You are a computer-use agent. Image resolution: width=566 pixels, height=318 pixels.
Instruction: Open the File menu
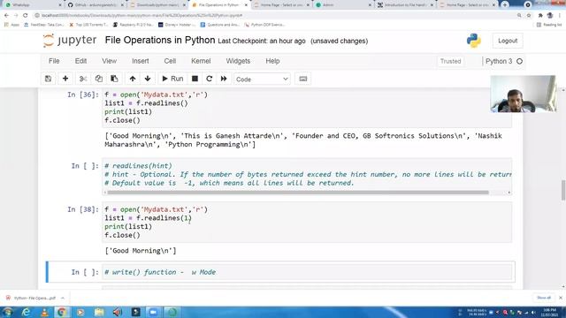54,61
